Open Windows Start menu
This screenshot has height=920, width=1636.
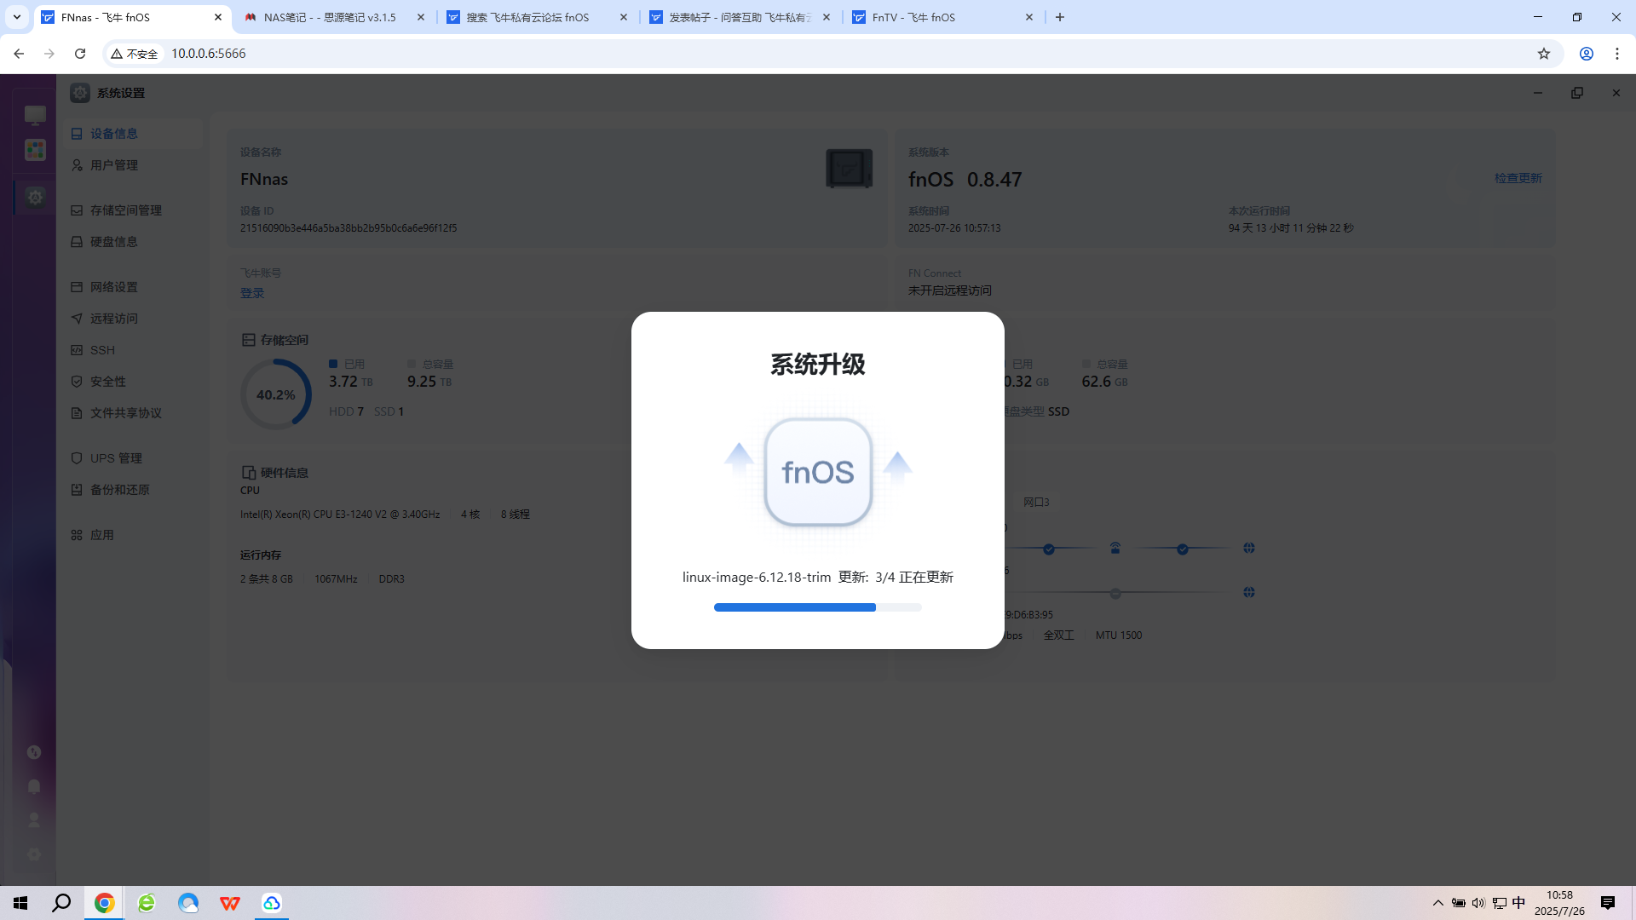20,903
